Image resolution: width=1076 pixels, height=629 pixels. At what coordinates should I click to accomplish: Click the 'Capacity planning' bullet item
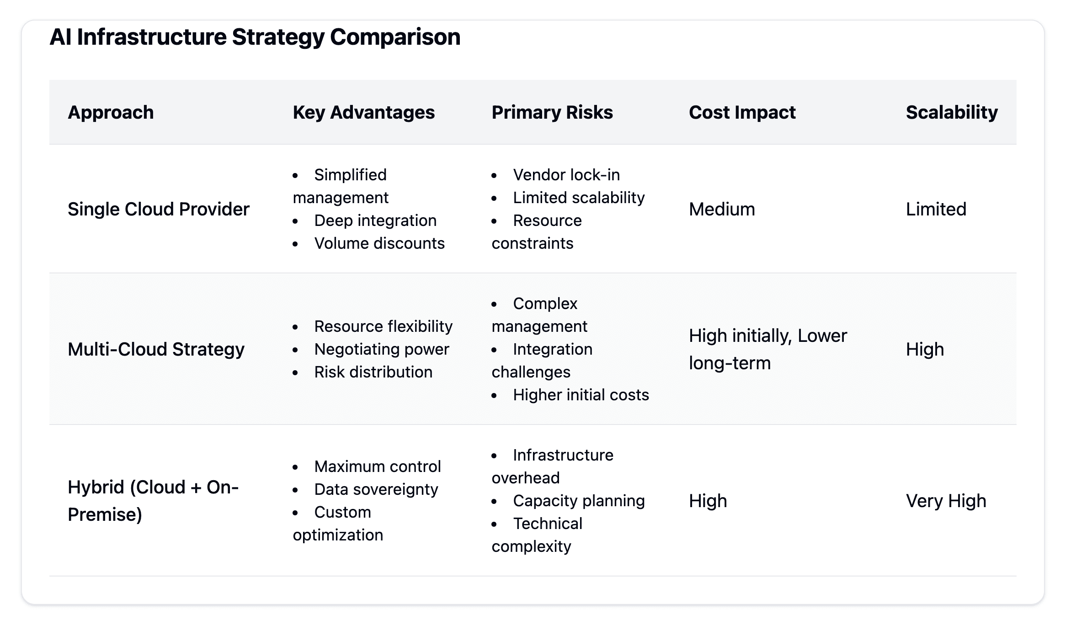click(x=579, y=501)
